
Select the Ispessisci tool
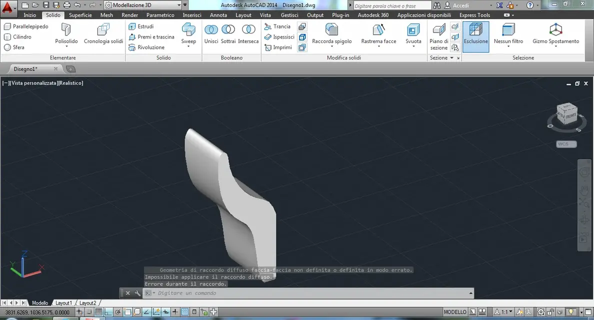(x=279, y=36)
